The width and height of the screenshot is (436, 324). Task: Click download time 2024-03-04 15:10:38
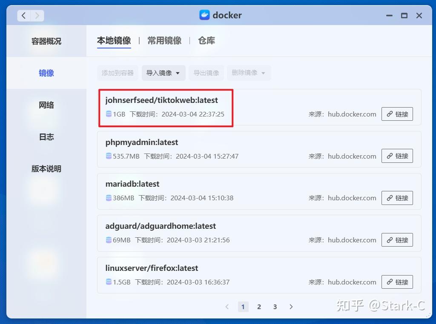click(x=202, y=198)
